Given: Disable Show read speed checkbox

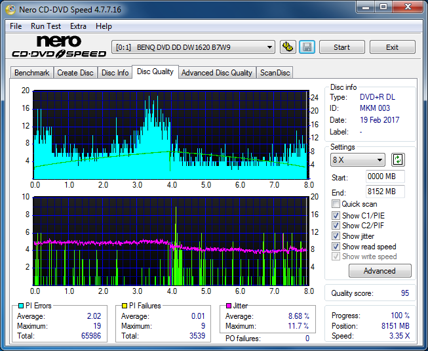Looking at the screenshot, I should click(336, 247).
